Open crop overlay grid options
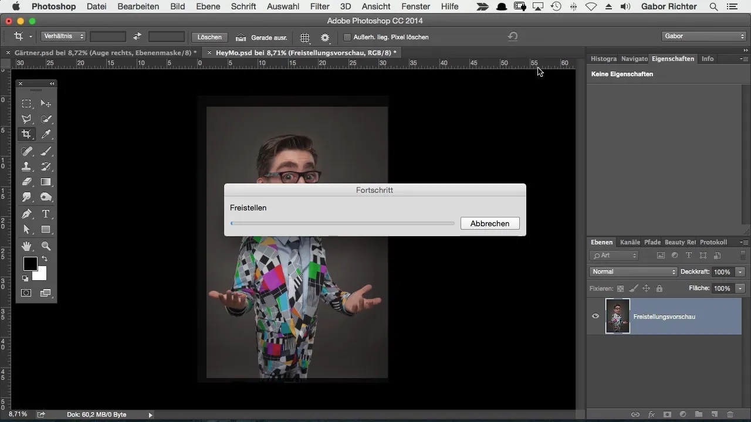Viewport: 751px width, 422px height. click(305, 38)
